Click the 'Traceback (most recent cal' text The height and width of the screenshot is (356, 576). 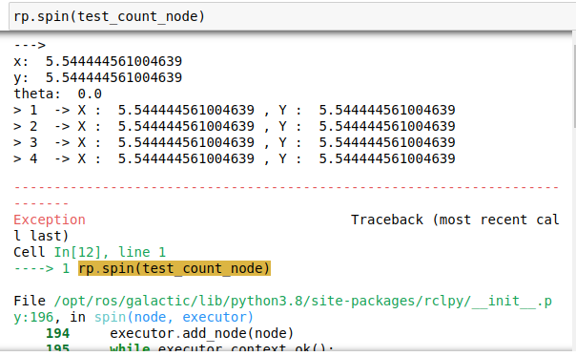pos(455,220)
